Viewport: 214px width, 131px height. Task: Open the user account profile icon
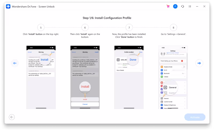pos(175,6)
